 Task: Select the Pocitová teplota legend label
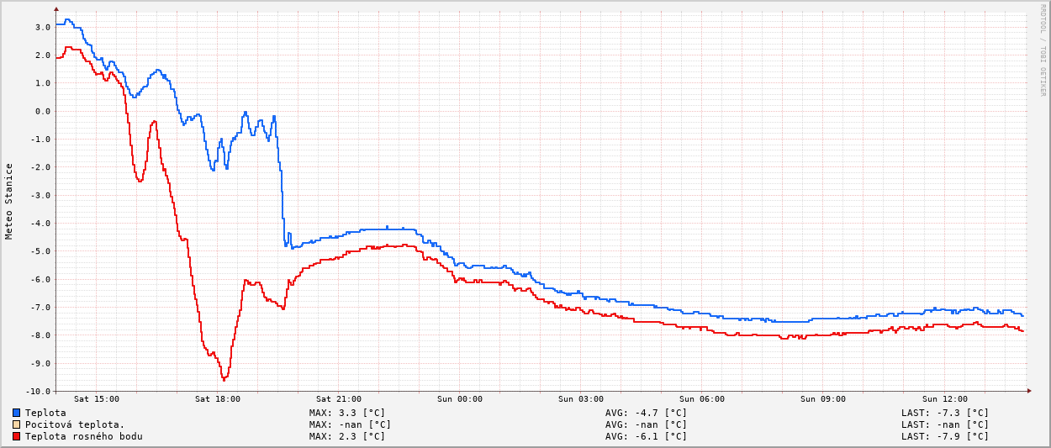click(x=75, y=424)
